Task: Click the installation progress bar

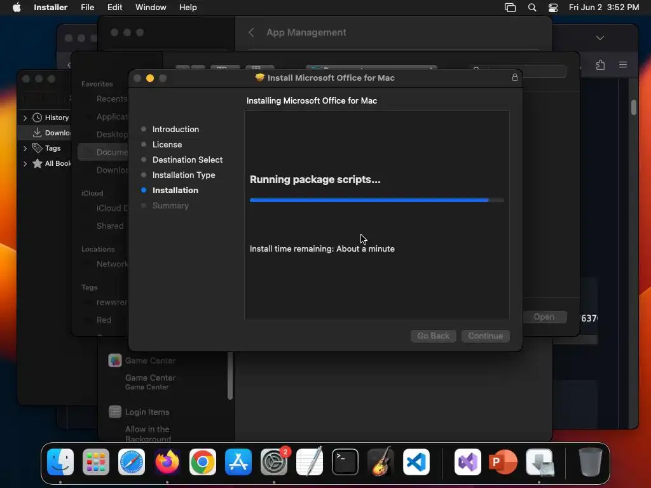Action: click(376, 200)
